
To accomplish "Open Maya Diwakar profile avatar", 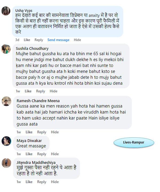I will [x=6, y=141].
